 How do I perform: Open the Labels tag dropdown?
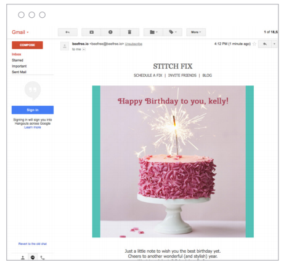173,32
